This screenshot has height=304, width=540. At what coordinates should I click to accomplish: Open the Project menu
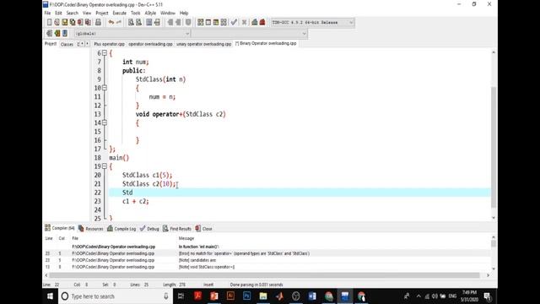pos(102,14)
